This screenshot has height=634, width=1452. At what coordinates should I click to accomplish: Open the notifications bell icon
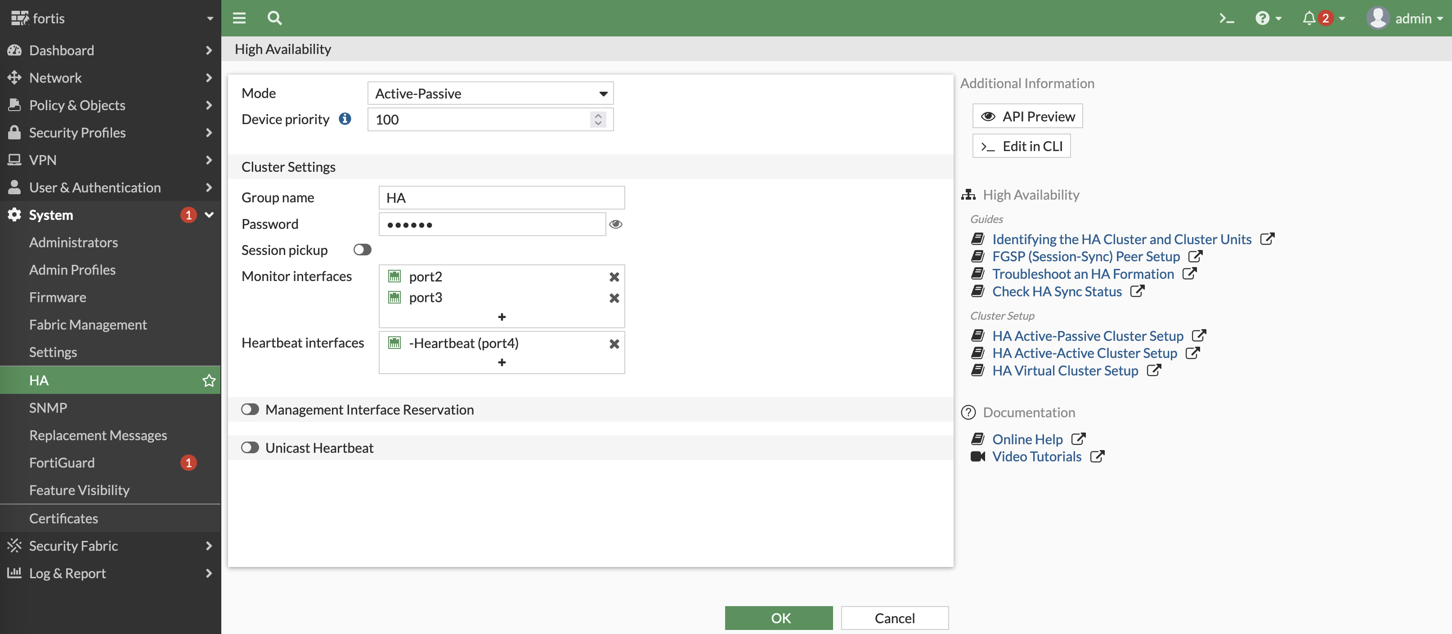click(x=1308, y=18)
